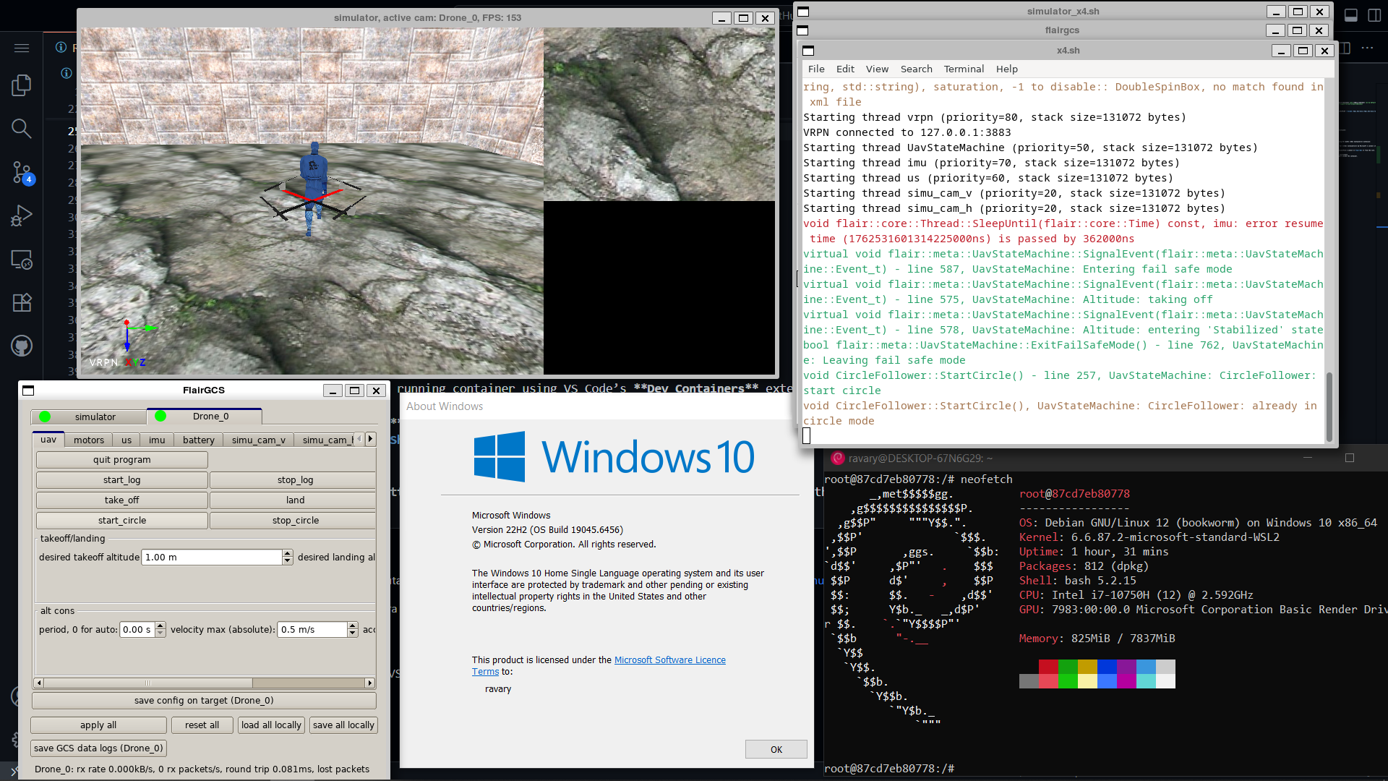
Task: Open the Extensions view in VS Code
Action: [22, 302]
